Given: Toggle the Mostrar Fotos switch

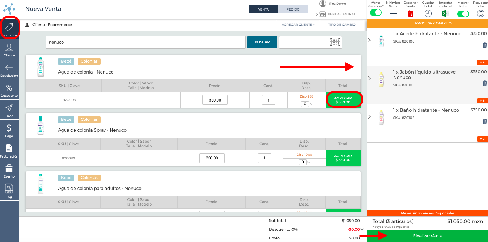Looking at the screenshot, I should (463, 14).
